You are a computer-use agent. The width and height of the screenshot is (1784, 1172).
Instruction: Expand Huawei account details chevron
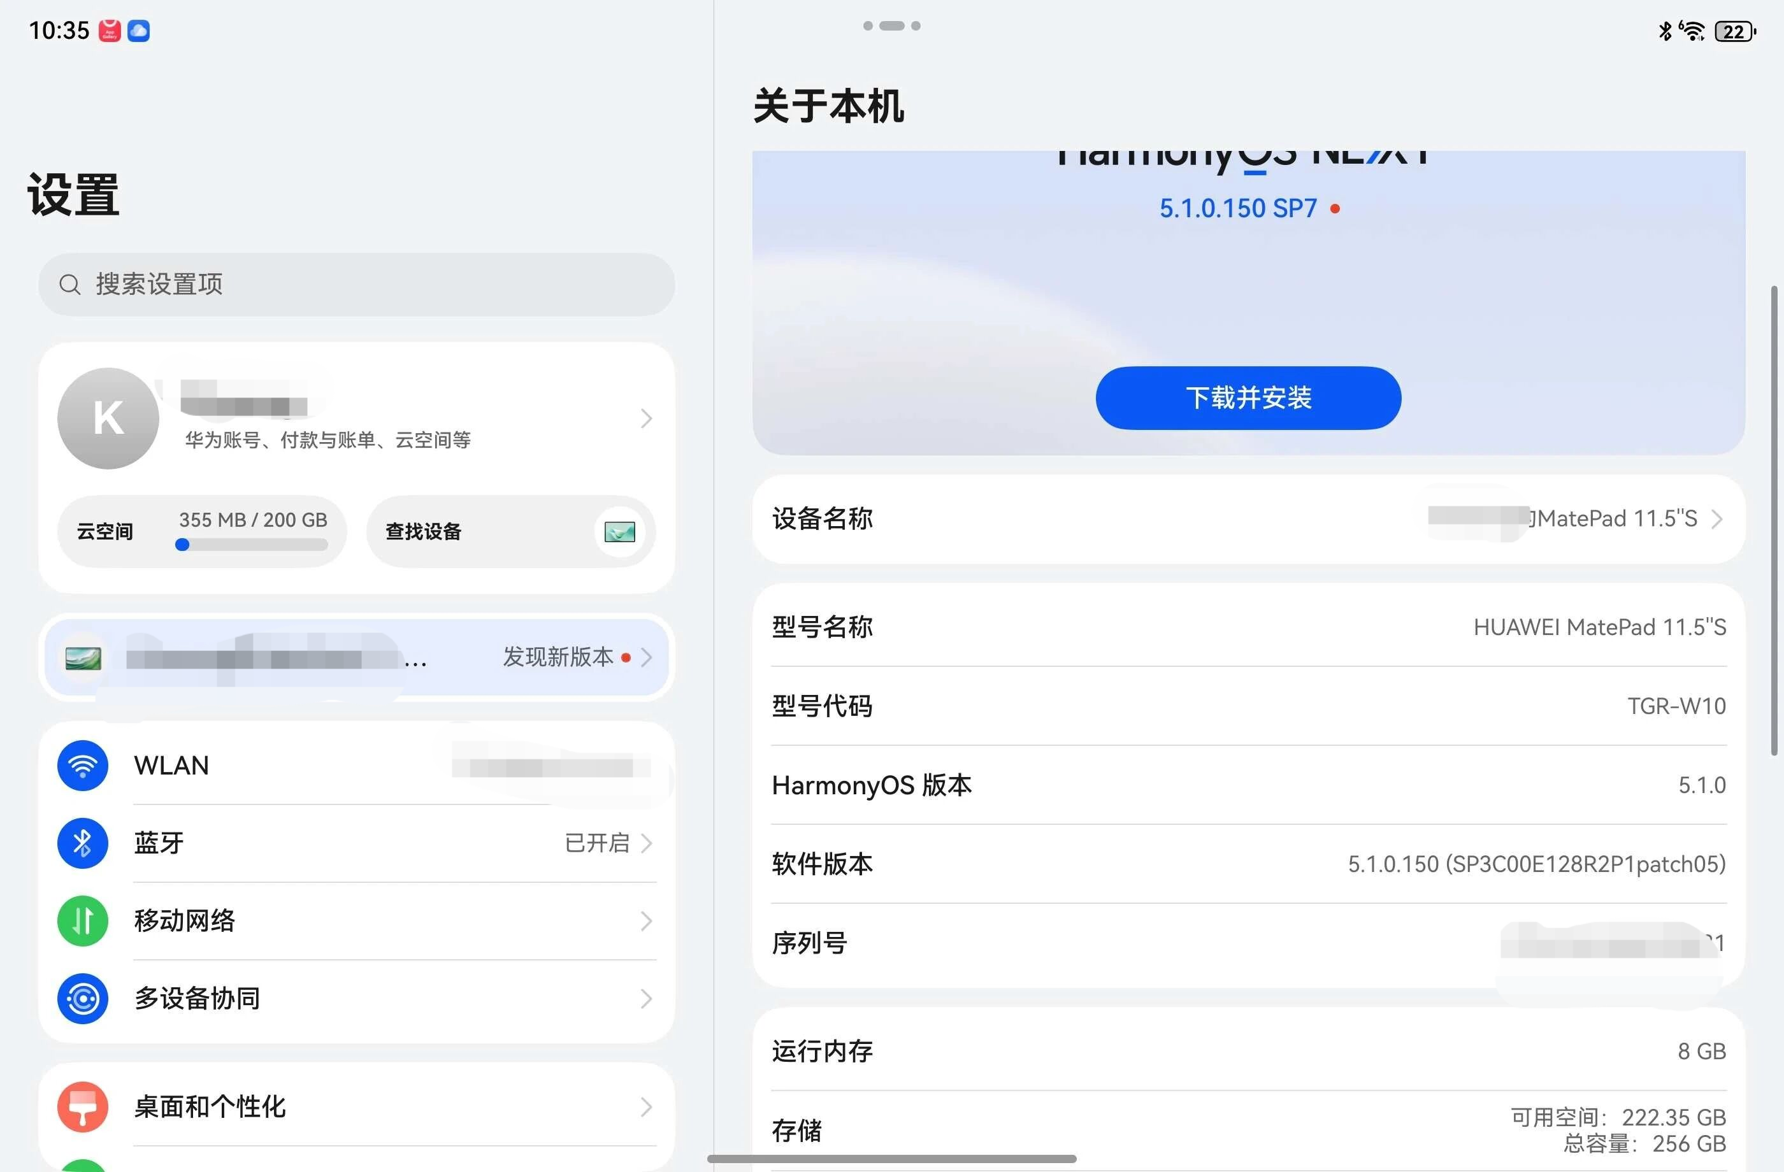pos(646,418)
